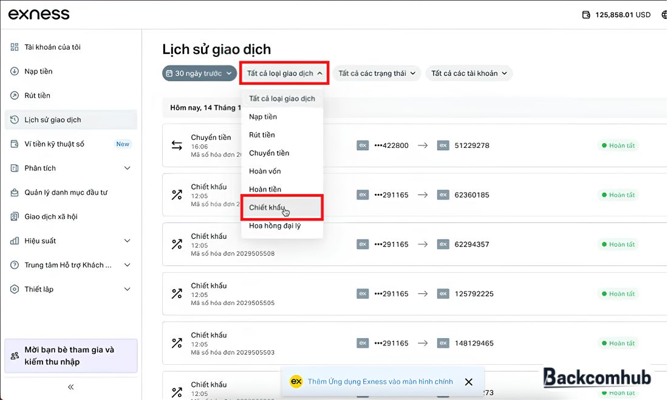
Task: Click the Nạp tiền deposit icon in sidebar
Action: point(15,72)
